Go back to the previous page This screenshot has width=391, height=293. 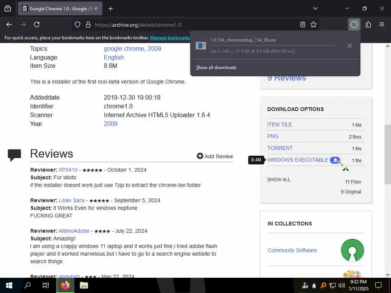pyautogui.click(x=9, y=24)
